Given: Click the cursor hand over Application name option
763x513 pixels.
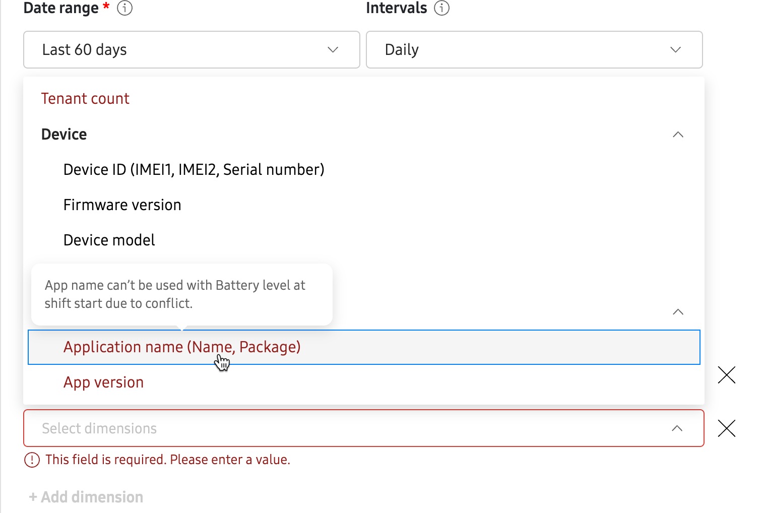Looking at the screenshot, I should pyautogui.click(x=222, y=362).
